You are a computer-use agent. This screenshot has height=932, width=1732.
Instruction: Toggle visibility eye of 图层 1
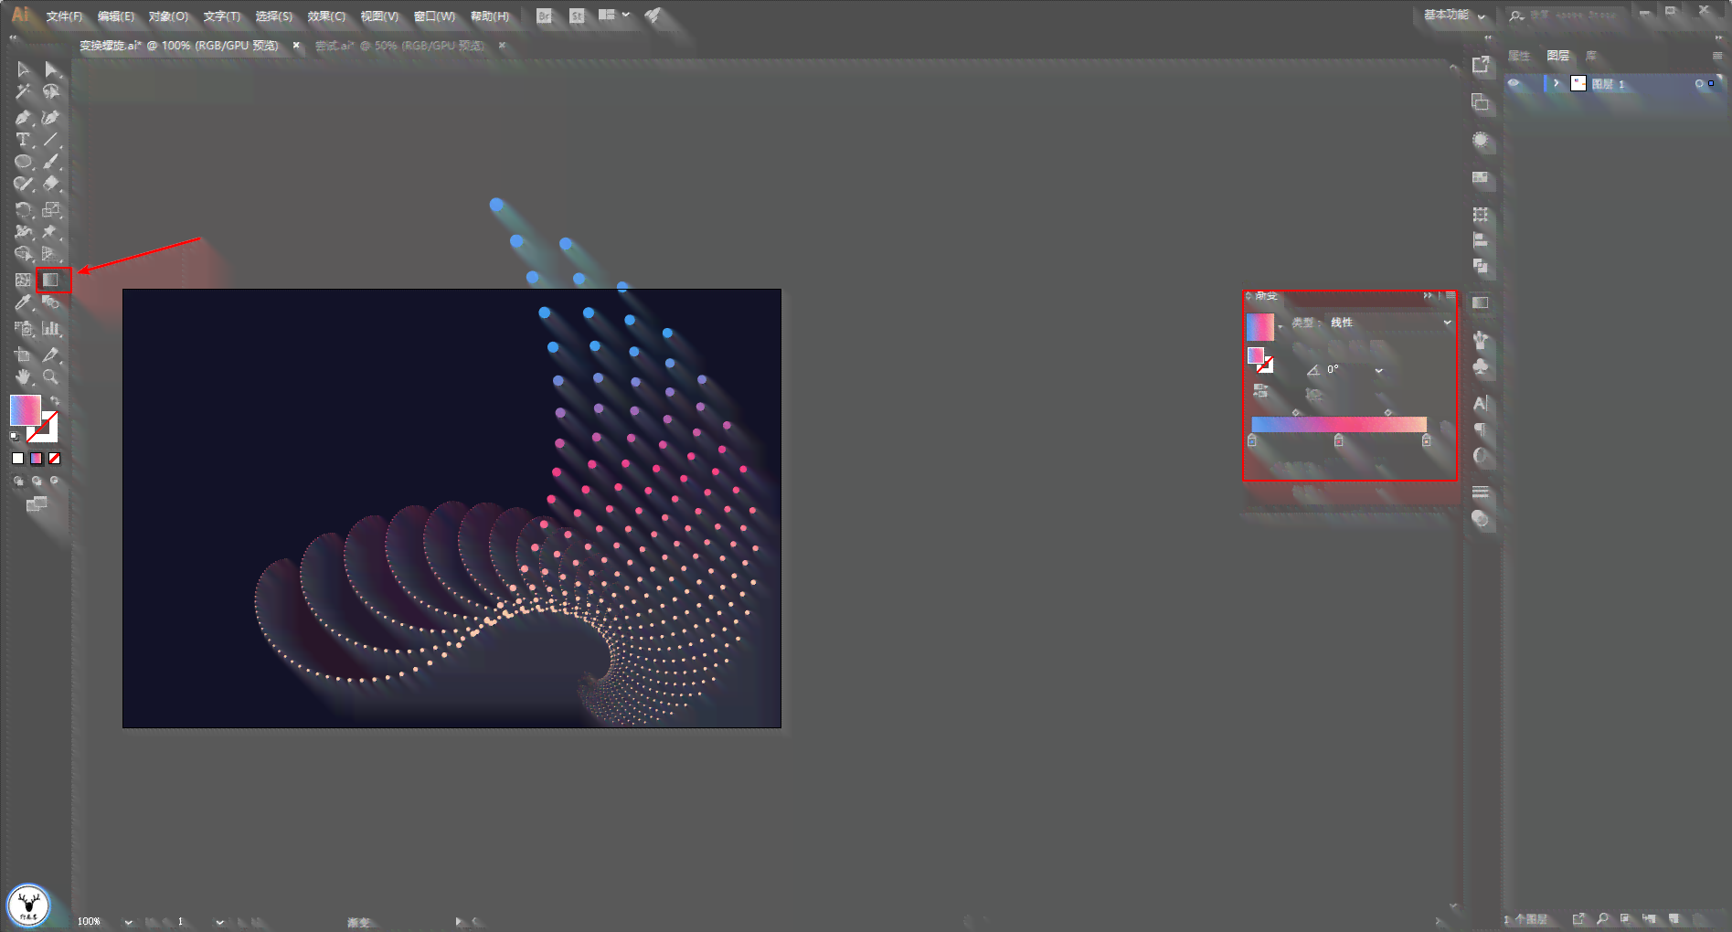coord(1514,84)
